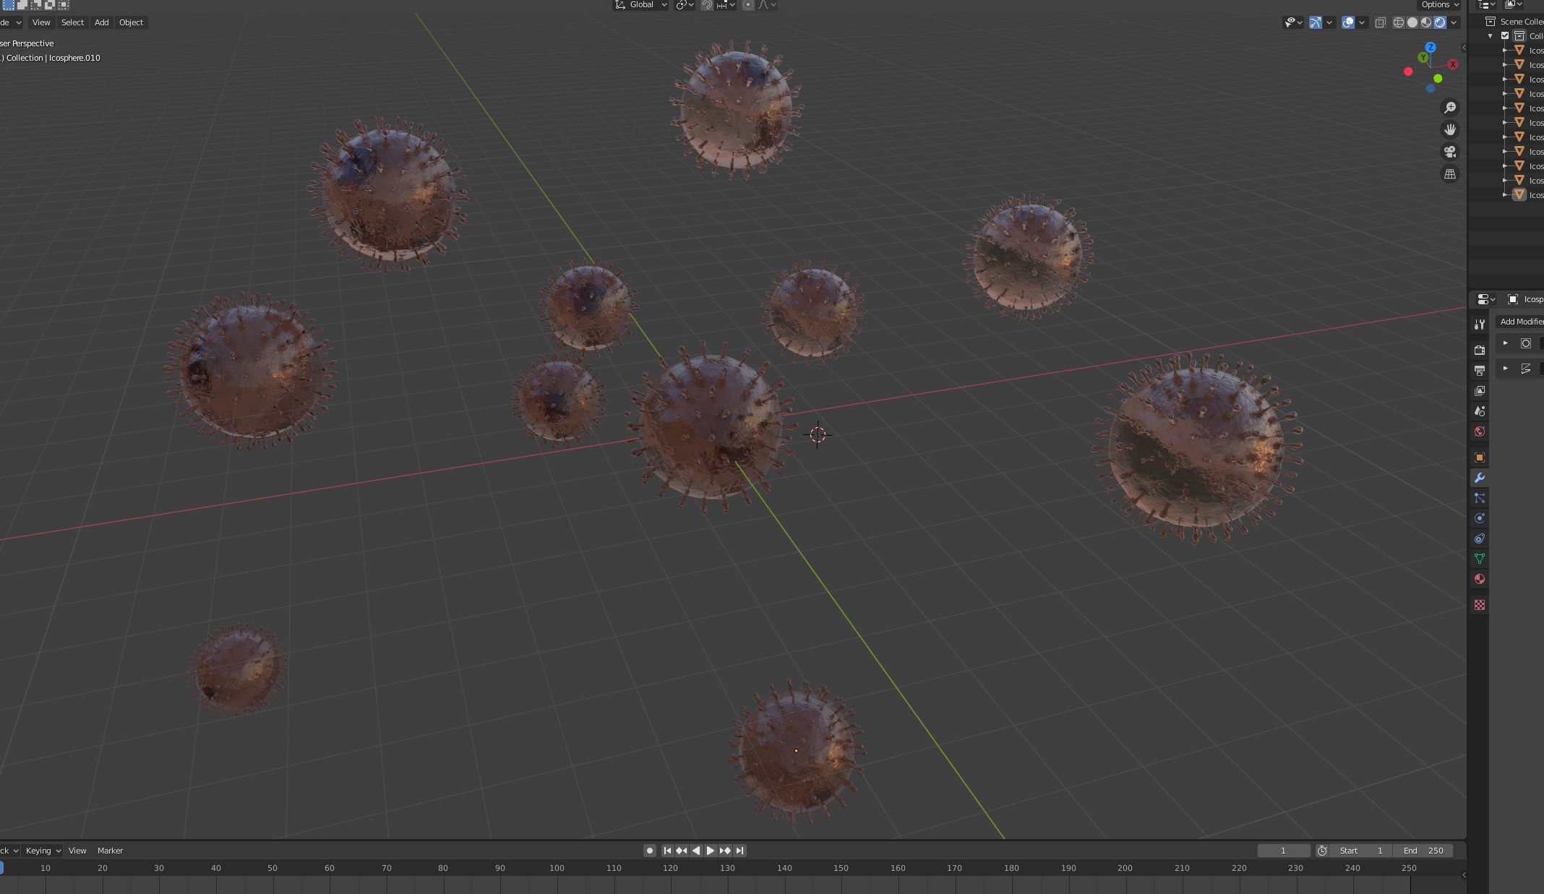
Task: Toggle camera view with camera gizmo
Action: pyautogui.click(x=1450, y=152)
